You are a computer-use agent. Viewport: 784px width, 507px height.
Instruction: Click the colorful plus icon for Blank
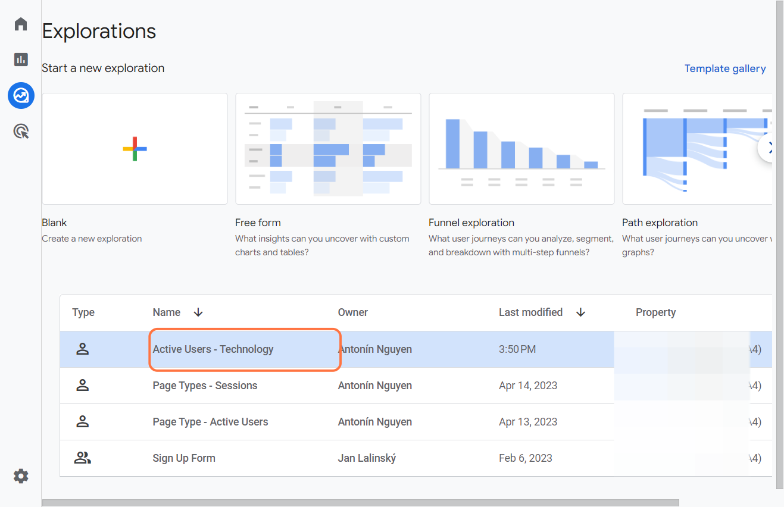135,149
